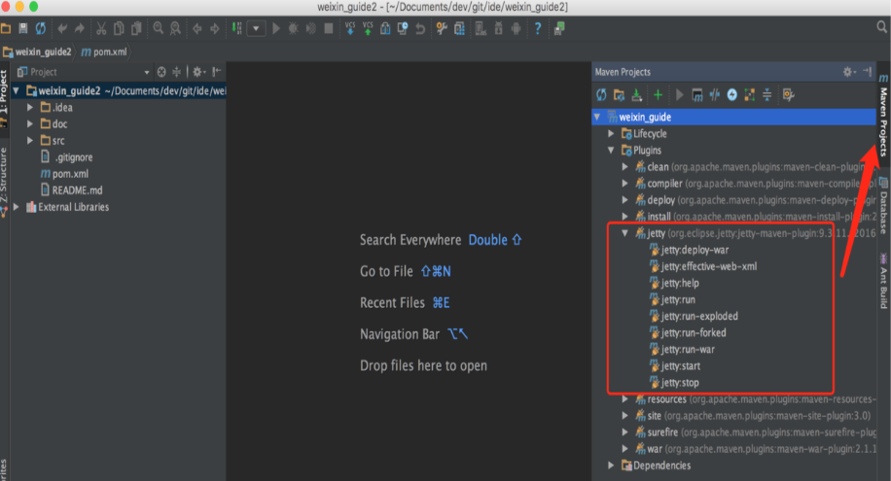Open Maven Projects panel gear menu

click(x=849, y=72)
